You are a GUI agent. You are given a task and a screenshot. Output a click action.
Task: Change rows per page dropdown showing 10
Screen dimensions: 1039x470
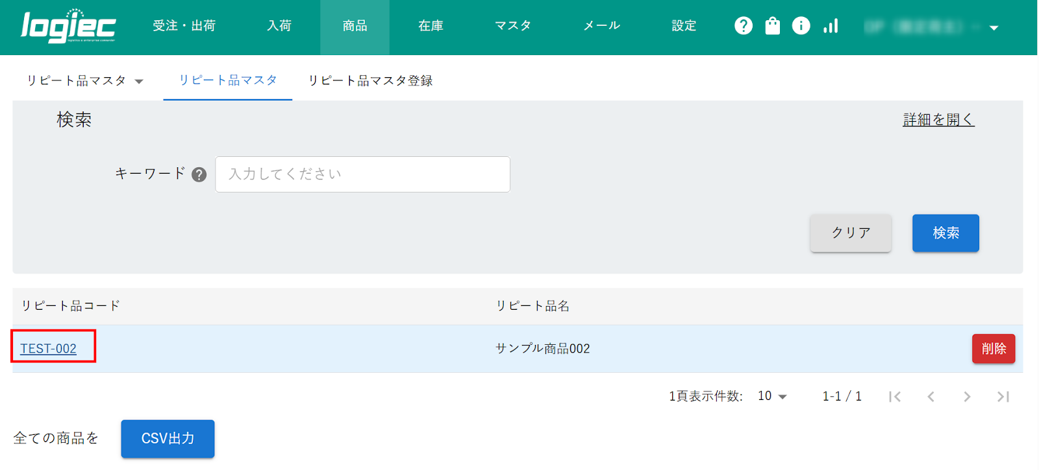[772, 396]
